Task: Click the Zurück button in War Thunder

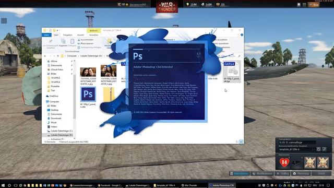Action: pos(321,173)
